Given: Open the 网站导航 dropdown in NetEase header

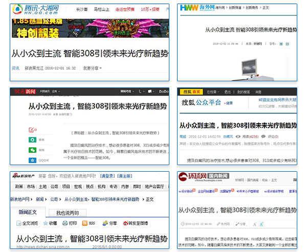Looking at the screenshot, I should 126,92.
